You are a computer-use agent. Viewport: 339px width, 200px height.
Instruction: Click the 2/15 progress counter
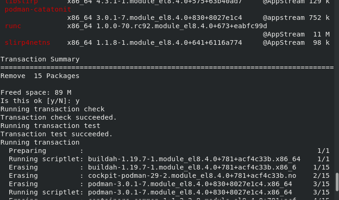(x=321, y=176)
